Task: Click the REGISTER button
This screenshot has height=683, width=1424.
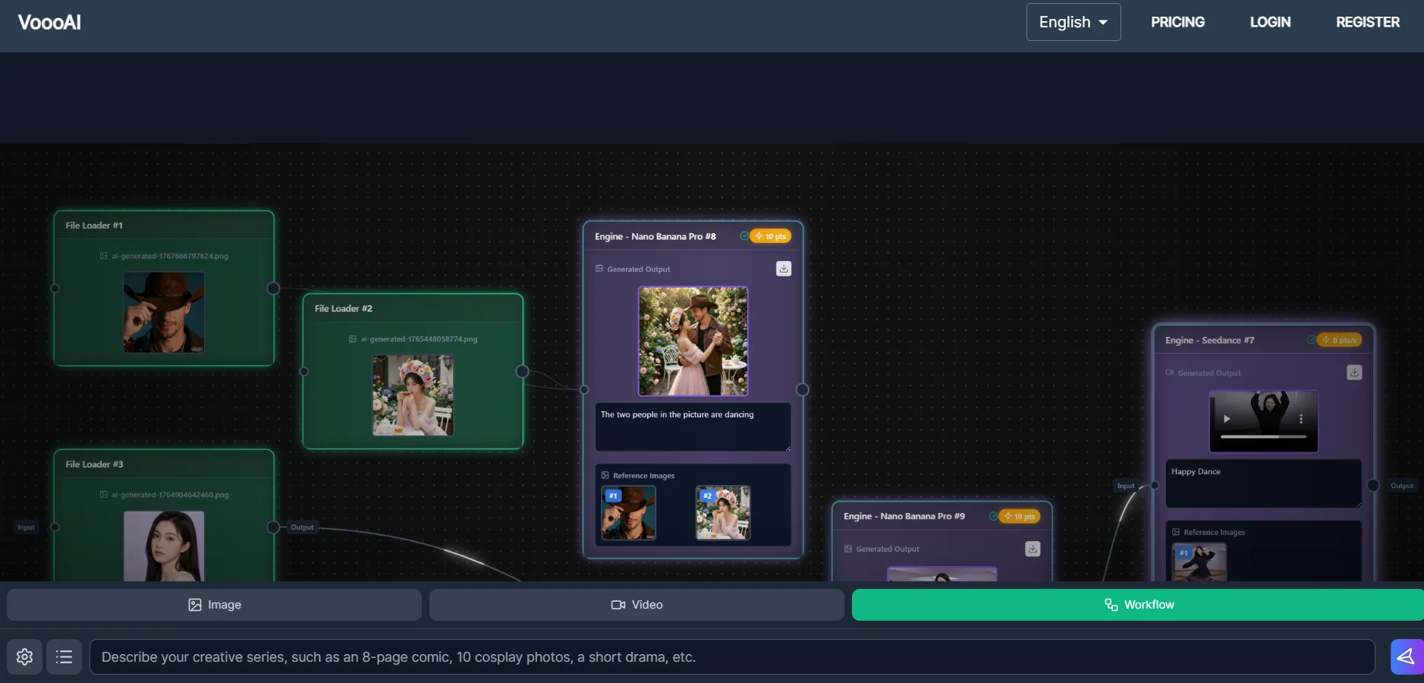Action: (x=1367, y=22)
